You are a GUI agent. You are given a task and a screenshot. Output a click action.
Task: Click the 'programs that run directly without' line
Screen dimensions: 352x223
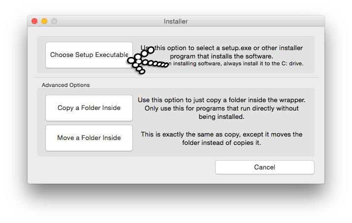[x=222, y=109]
